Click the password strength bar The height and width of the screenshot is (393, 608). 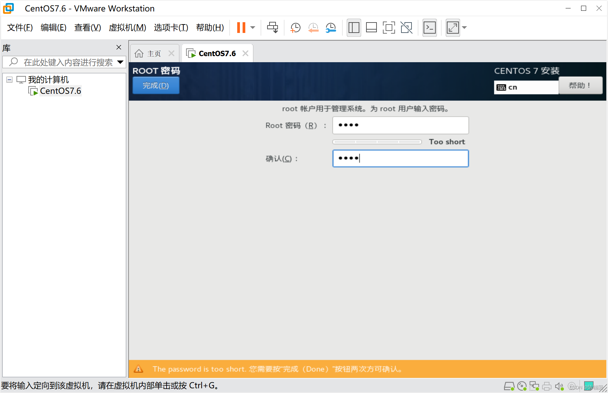377,142
